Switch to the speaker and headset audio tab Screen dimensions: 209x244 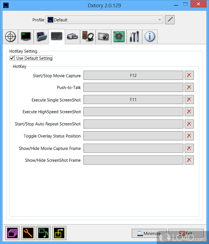[x=88, y=37]
